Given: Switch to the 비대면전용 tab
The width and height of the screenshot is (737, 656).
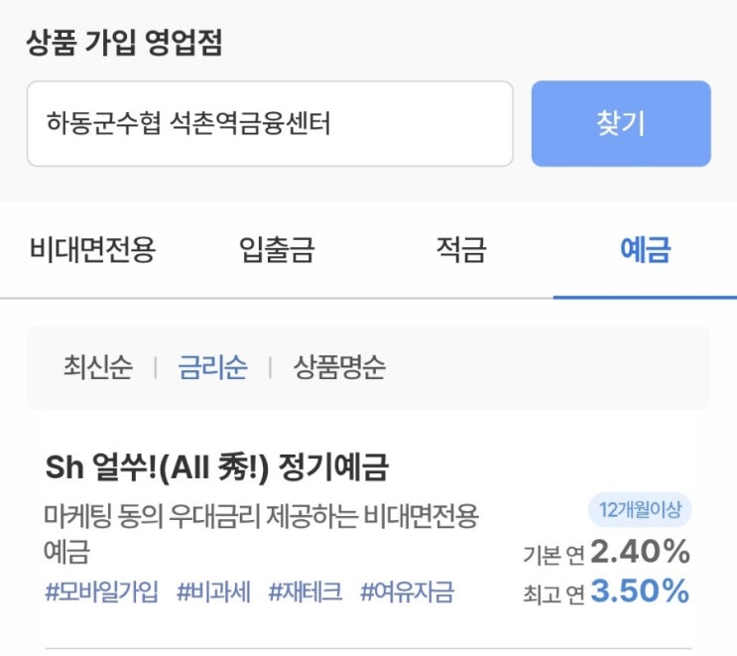Looking at the screenshot, I should (x=92, y=249).
